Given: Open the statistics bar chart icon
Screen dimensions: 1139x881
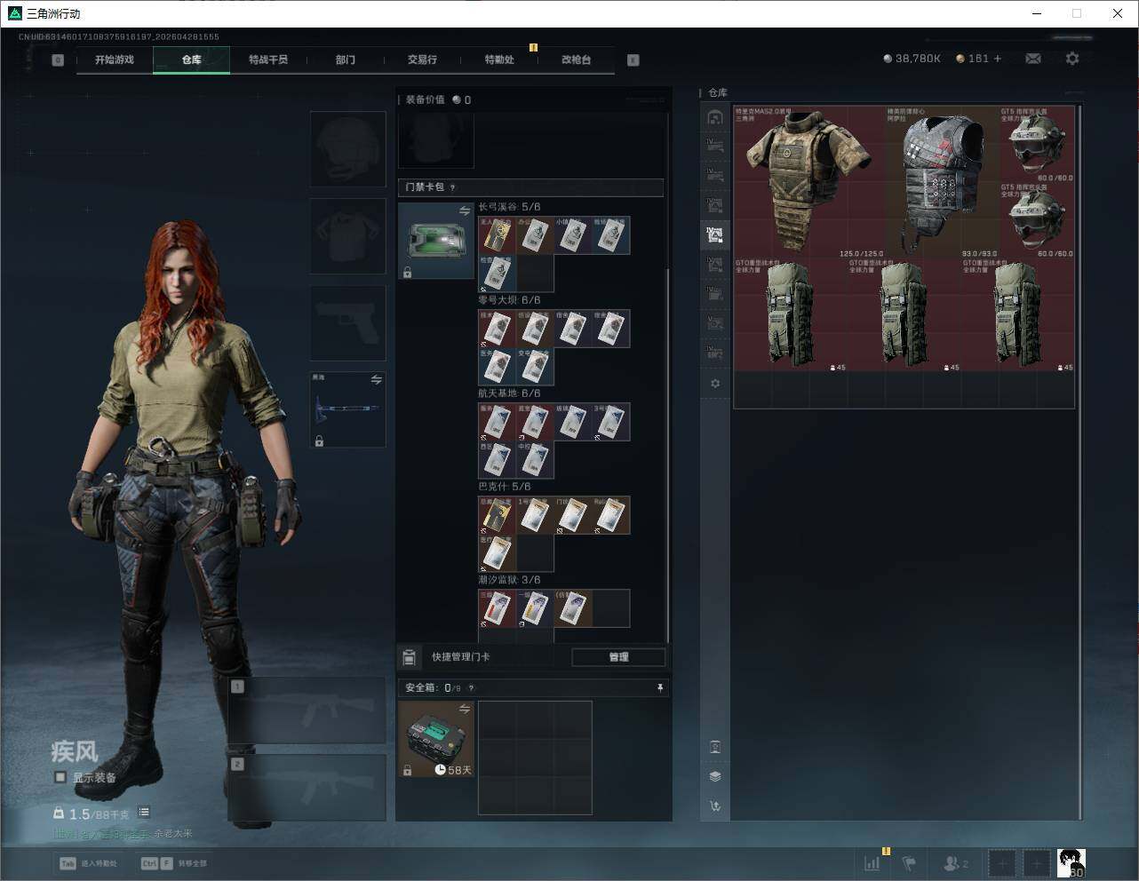Looking at the screenshot, I should (872, 862).
